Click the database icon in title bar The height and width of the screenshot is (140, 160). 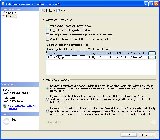(x=3, y=4)
